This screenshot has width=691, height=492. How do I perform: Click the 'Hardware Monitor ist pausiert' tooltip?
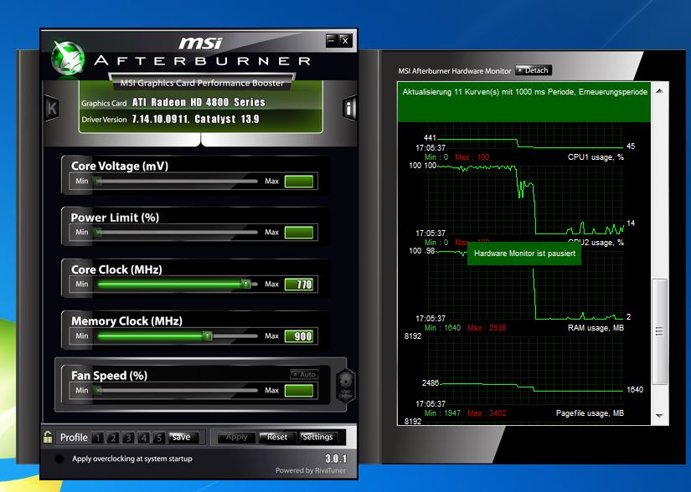524,254
